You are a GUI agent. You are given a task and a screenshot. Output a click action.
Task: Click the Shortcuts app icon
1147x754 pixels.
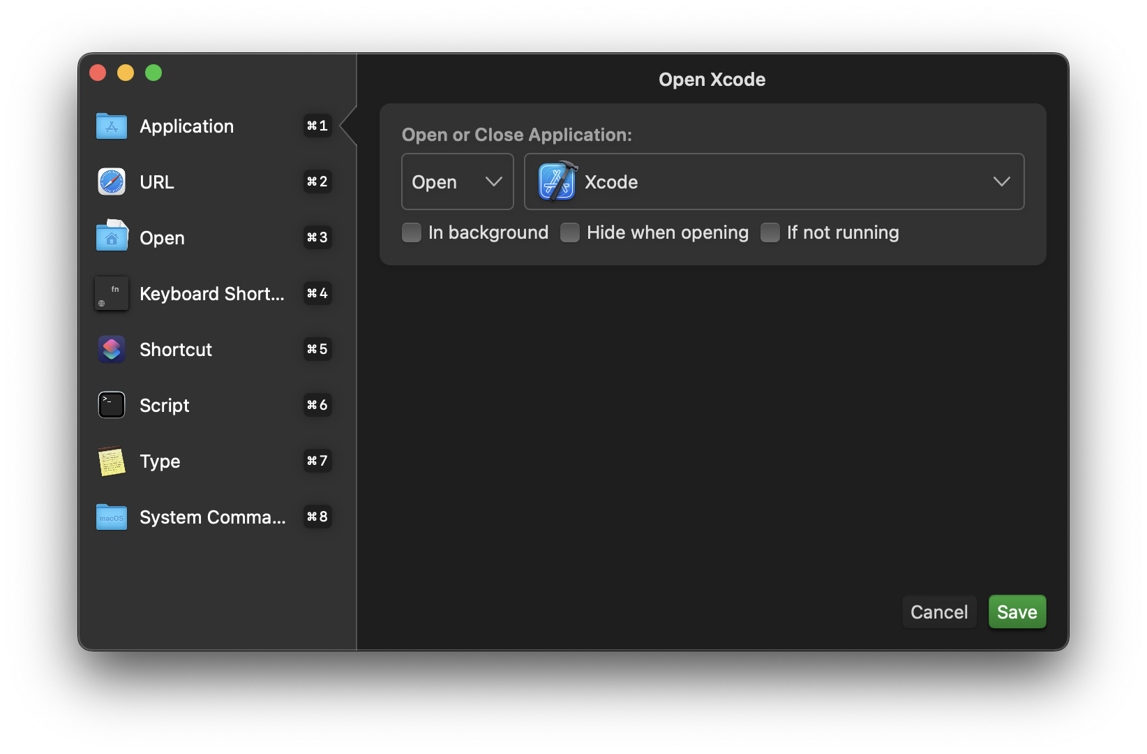[112, 349]
